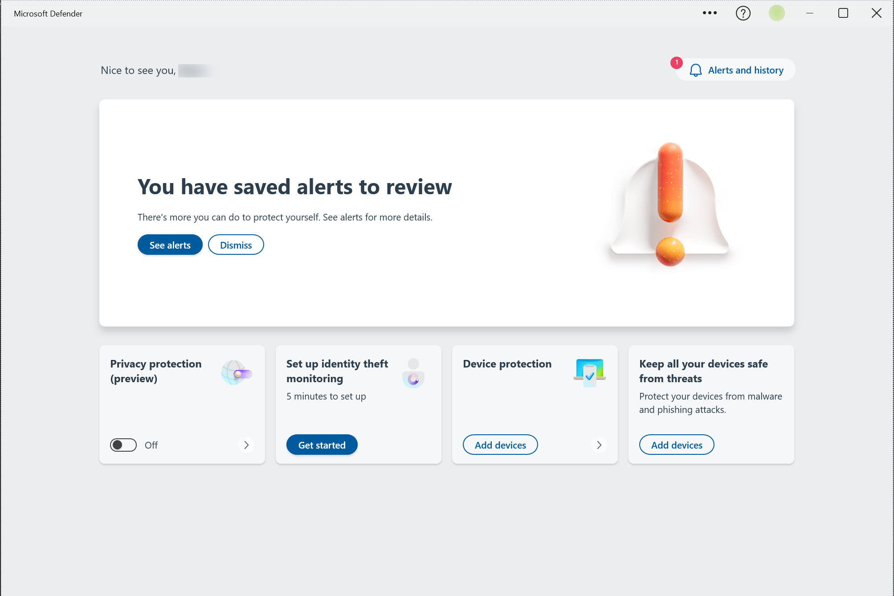This screenshot has height=596, width=894.
Task: Click the help question mark icon
Action: coord(743,13)
